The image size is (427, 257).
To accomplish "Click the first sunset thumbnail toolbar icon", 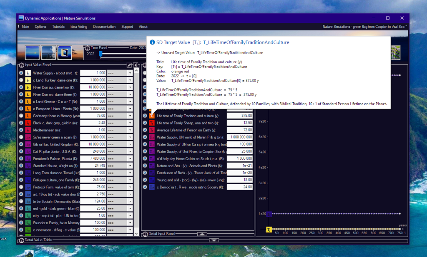I will 33,53.
